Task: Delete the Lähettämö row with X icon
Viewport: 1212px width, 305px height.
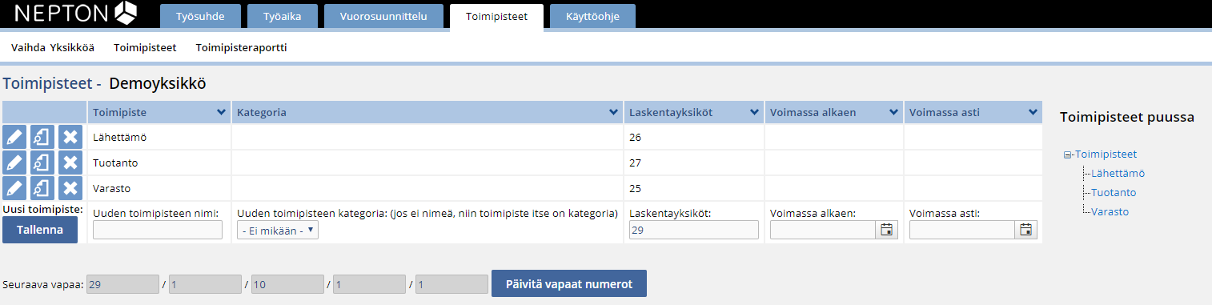Action: 70,137
